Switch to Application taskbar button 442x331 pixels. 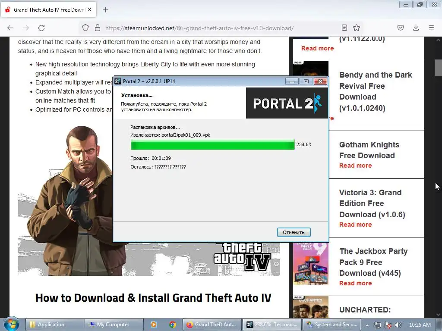point(55,325)
